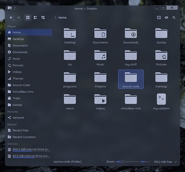Click the 410.2 GiB free label
The image size is (185, 172).
163,162
